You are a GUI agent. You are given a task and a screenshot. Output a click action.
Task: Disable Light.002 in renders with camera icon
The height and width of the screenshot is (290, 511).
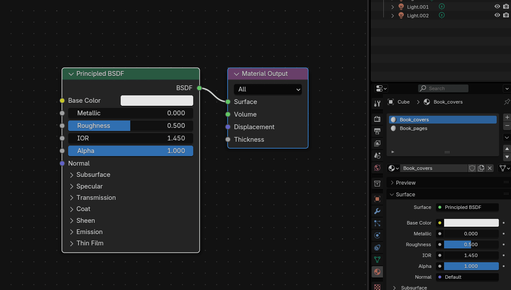(506, 16)
